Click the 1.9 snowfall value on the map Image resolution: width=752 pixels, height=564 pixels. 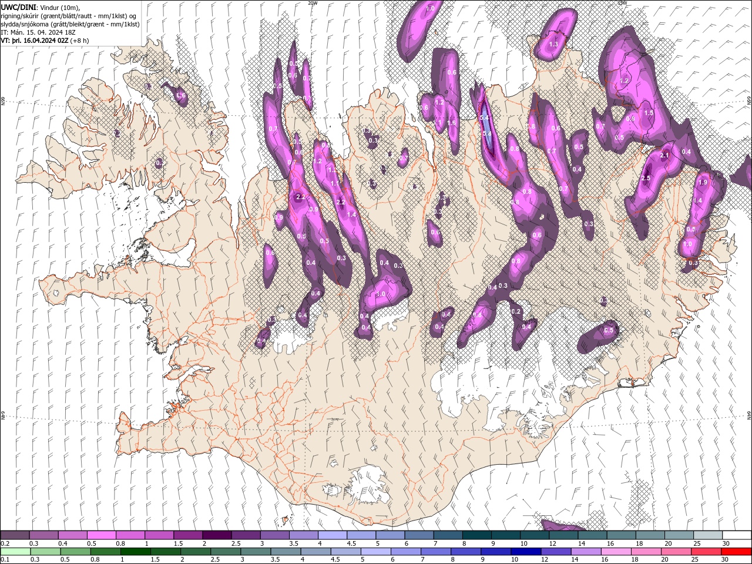coord(703,183)
